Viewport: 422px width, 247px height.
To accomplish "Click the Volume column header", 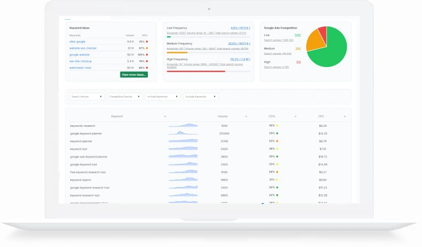I will (223, 116).
